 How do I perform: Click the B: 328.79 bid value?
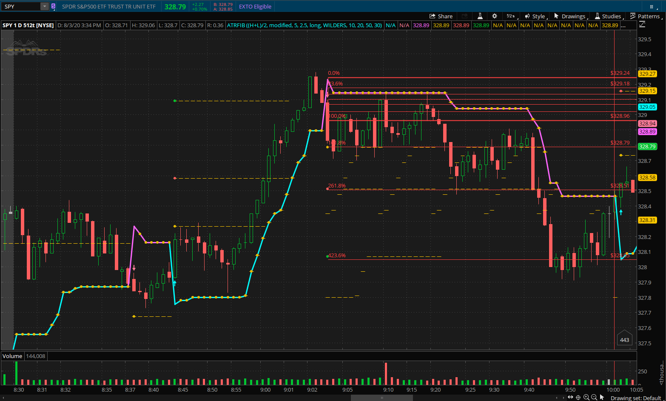pos(223,4)
